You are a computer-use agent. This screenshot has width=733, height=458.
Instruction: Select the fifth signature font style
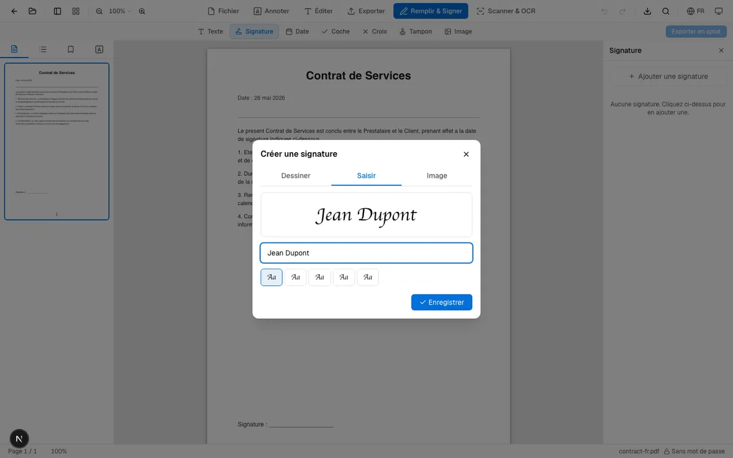(x=368, y=277)
